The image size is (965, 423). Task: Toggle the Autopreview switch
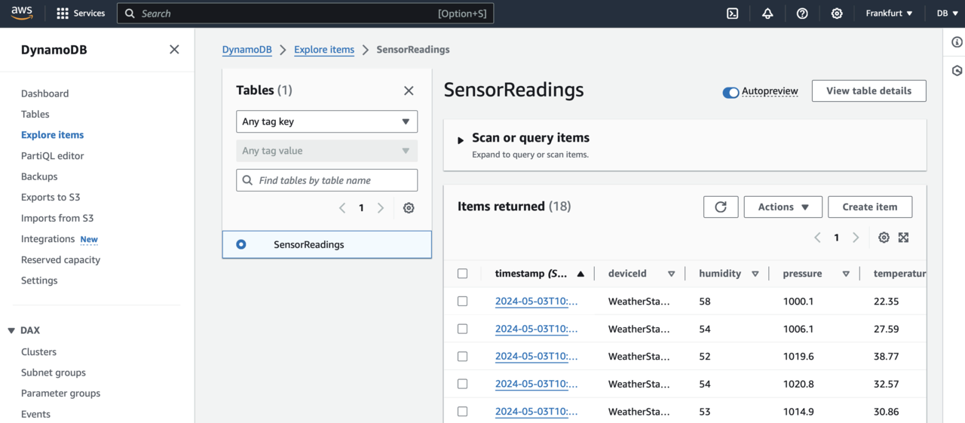point(731,92)
